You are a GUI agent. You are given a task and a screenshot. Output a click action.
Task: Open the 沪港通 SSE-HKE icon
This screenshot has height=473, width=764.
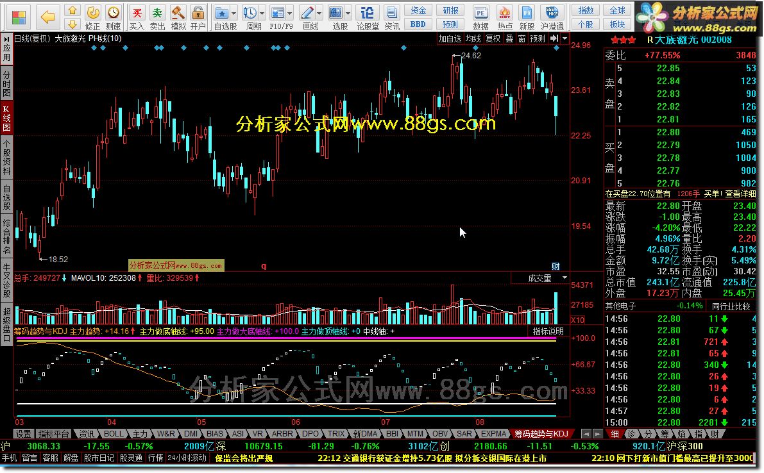tap(552, 17)
